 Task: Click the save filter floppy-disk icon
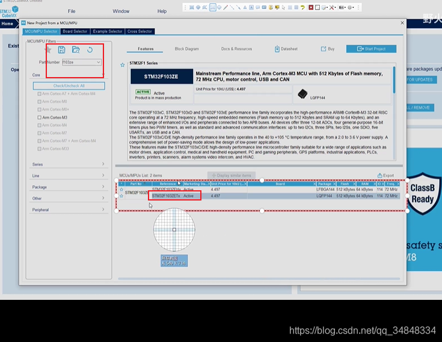(61, 50)
